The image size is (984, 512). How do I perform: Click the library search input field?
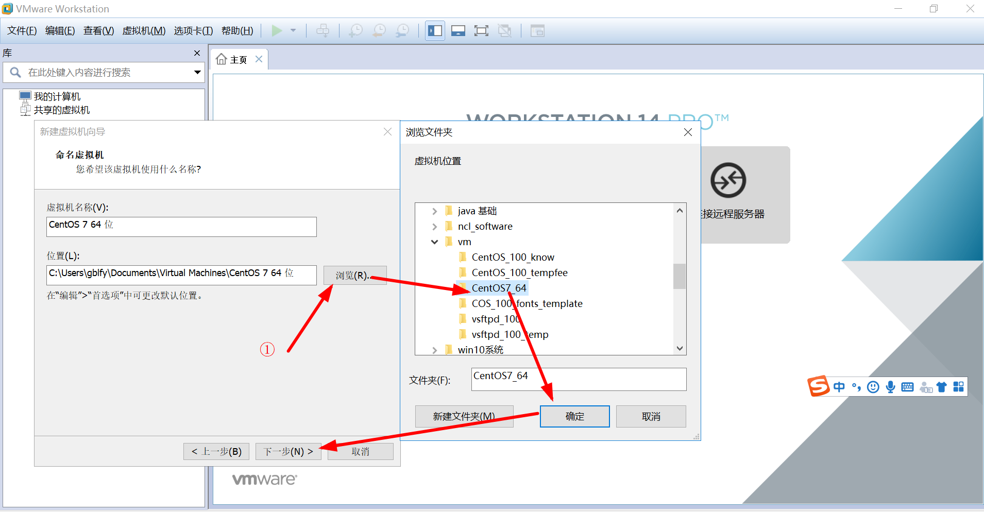[104, 73]
